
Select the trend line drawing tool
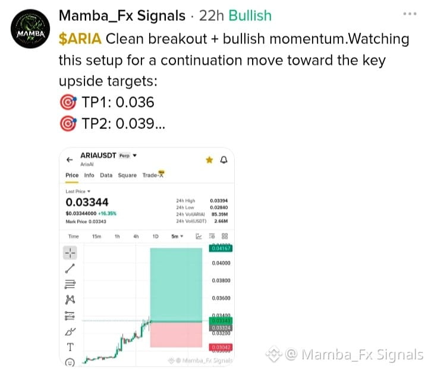(x=70, y=269)
